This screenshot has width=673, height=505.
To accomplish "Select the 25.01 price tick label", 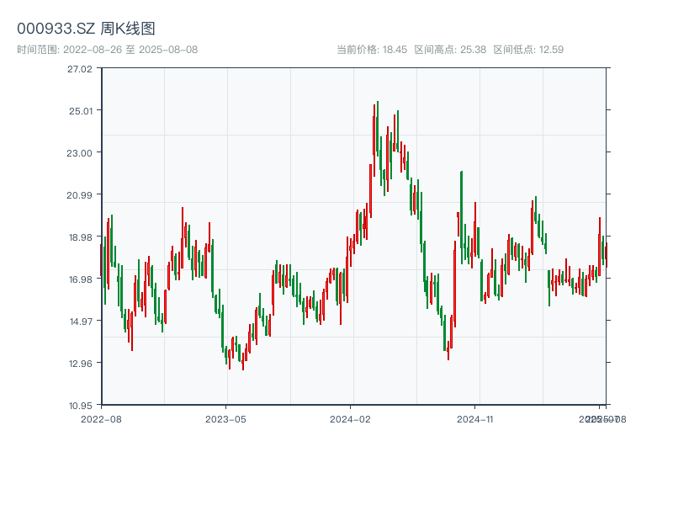I will 81,110.
